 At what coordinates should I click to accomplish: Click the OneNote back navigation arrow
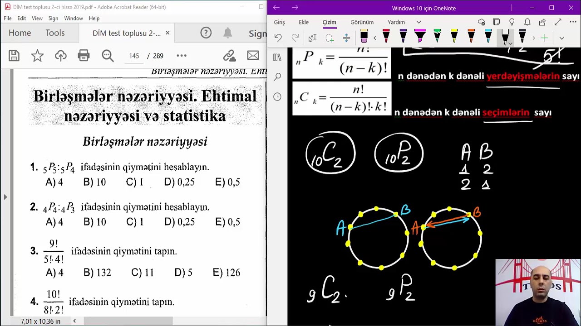276,8
